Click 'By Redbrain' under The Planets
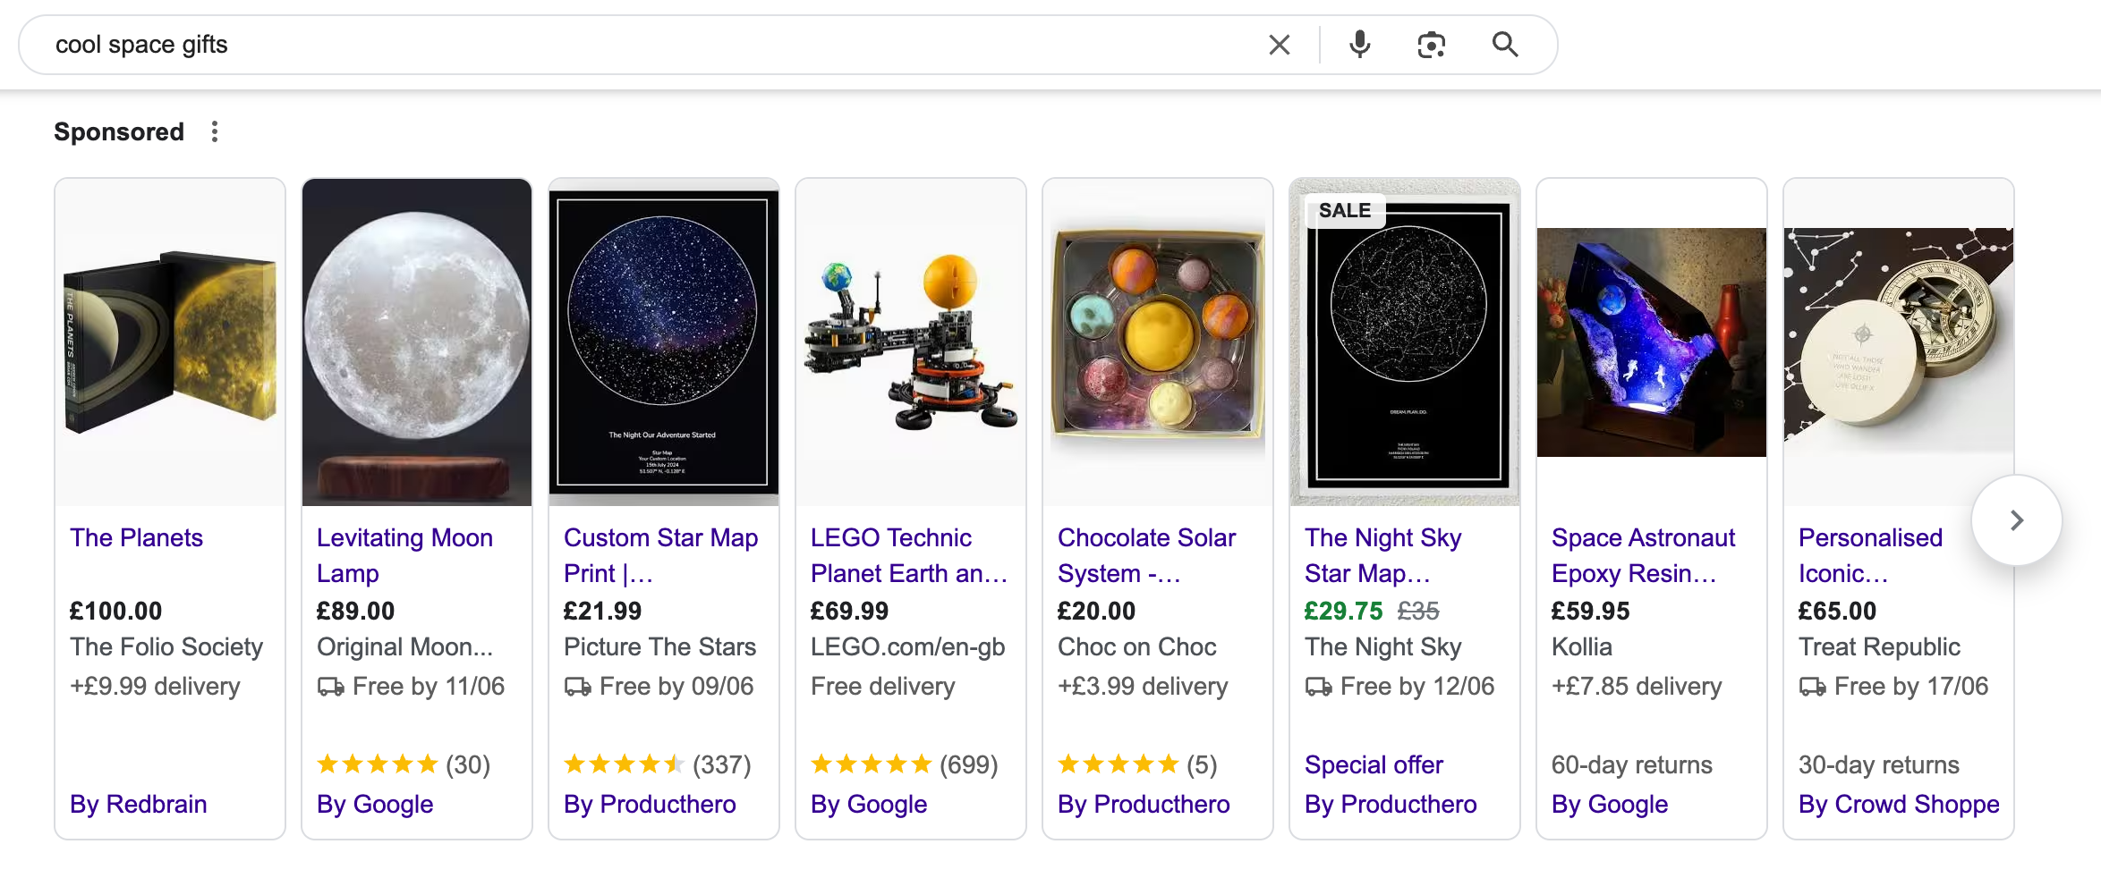The image size is (2101, 878). pos(139,804)
